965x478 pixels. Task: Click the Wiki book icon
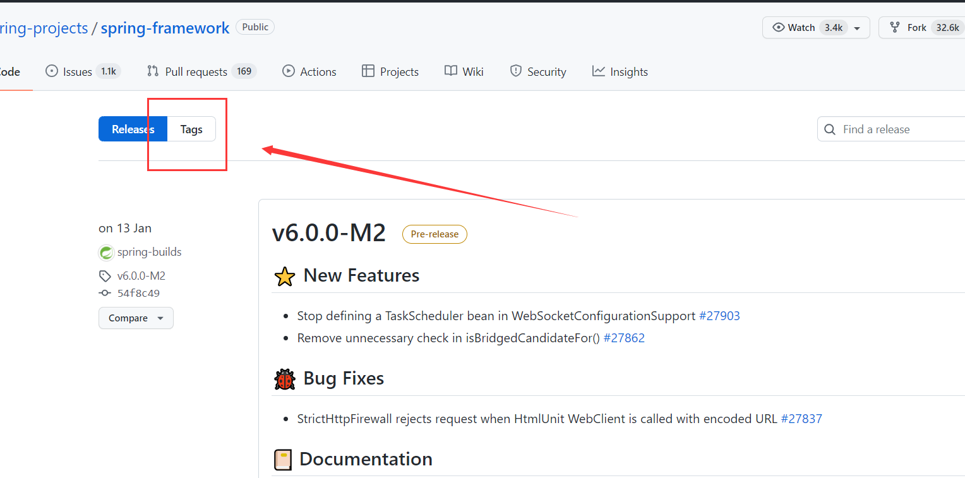point(451,71)
